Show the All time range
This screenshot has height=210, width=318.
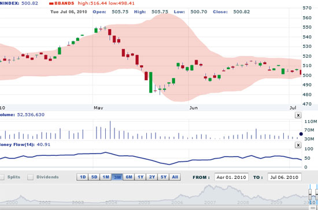[175, 177]
